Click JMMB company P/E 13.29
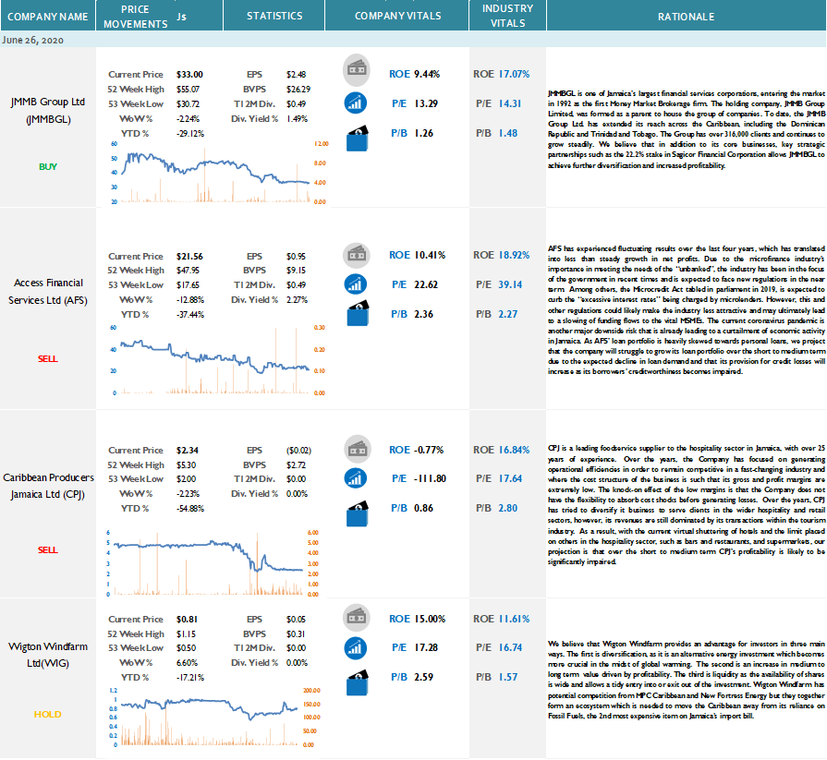Image resolution: width=827 pixels, height=760 pixels. pos(426,103)
